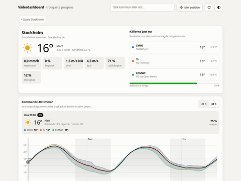
Task: Click the 71 % Luftfuktighet tile
Action: (x=115, y=63)
